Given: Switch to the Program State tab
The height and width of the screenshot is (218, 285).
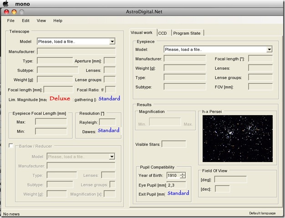Looking at the screenshot, I should (x=188, y=33).
